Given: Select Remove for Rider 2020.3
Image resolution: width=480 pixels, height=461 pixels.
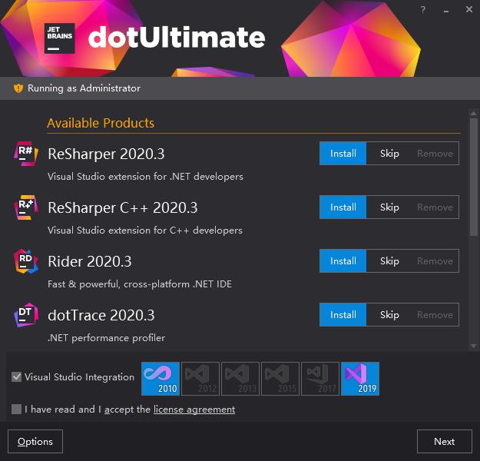Looking at the screenshot, I should tap(435, 261).
